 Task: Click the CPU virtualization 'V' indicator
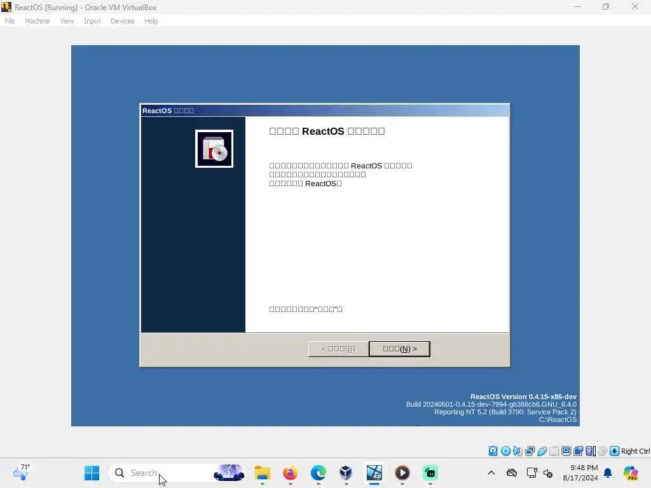[591, 451]
